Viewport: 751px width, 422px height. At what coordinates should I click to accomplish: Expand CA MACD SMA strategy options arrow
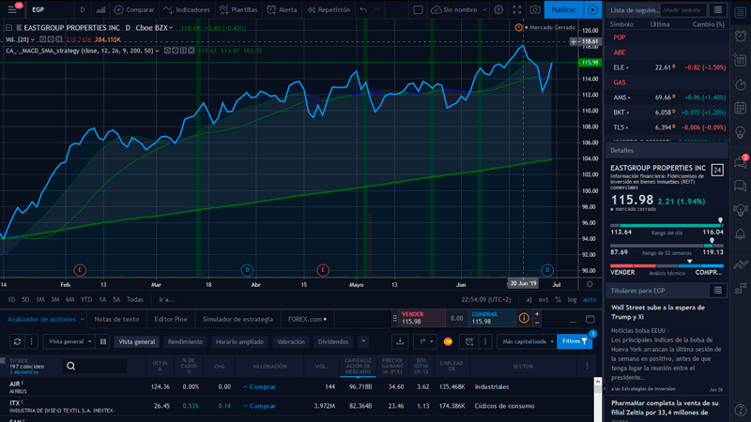[x=157, y=51]
